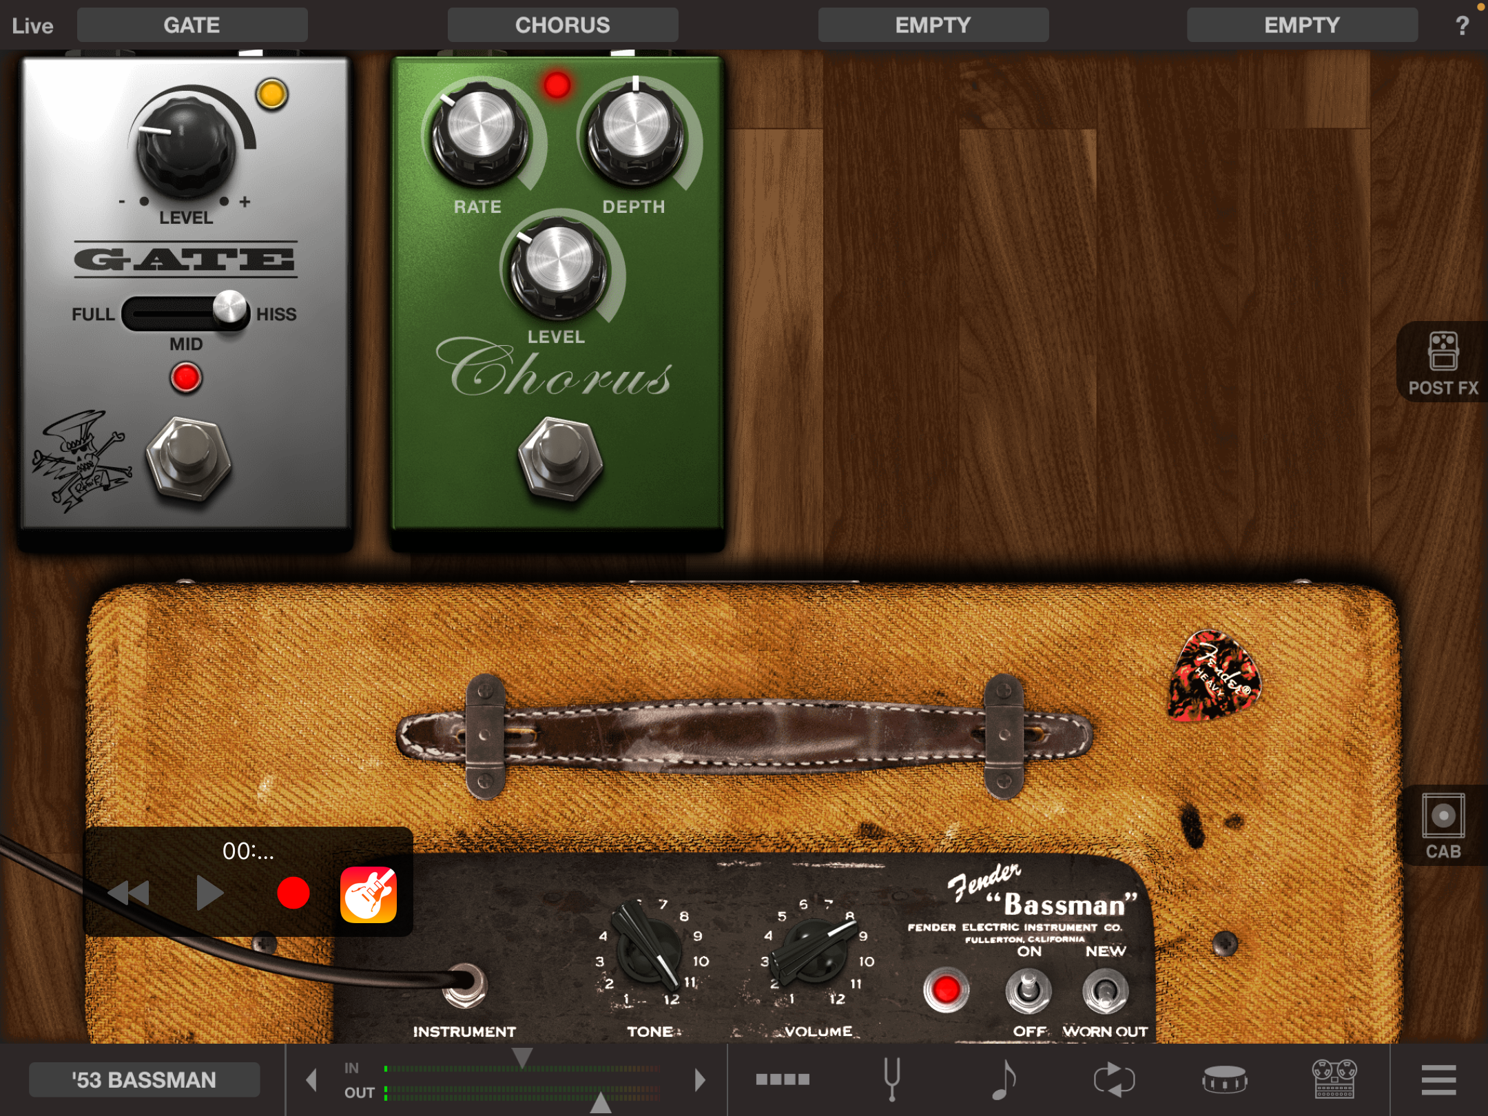Screen dimensions: 1488x1116
Task: Open the hamburger menu
Action: point(1439,1079)
